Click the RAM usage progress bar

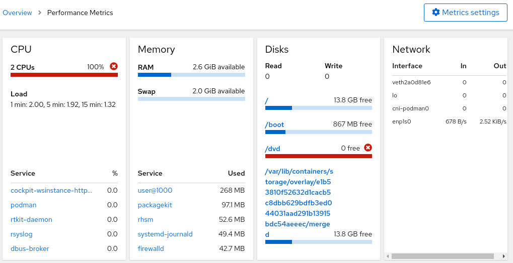tap(191, 75)
